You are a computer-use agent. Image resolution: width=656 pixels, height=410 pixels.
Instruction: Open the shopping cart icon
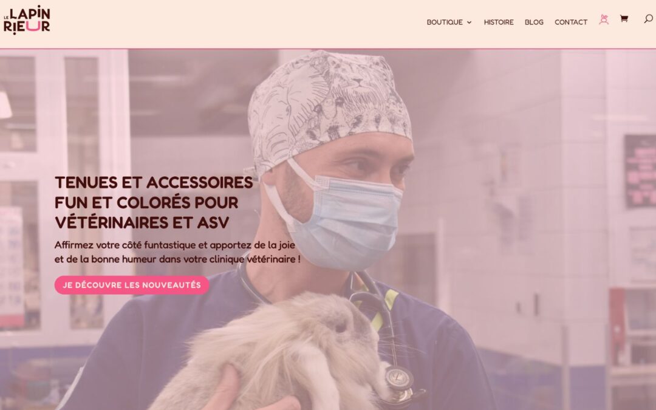(624, 18)
